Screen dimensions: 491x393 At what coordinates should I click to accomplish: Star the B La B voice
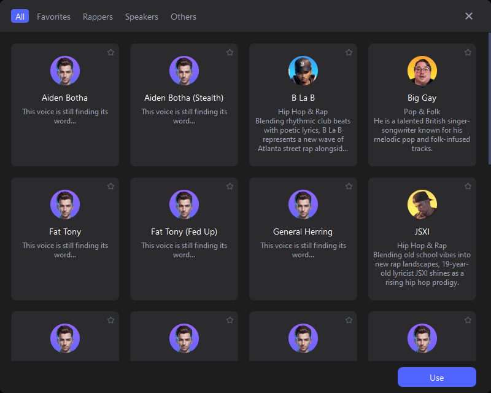(349, 52)
